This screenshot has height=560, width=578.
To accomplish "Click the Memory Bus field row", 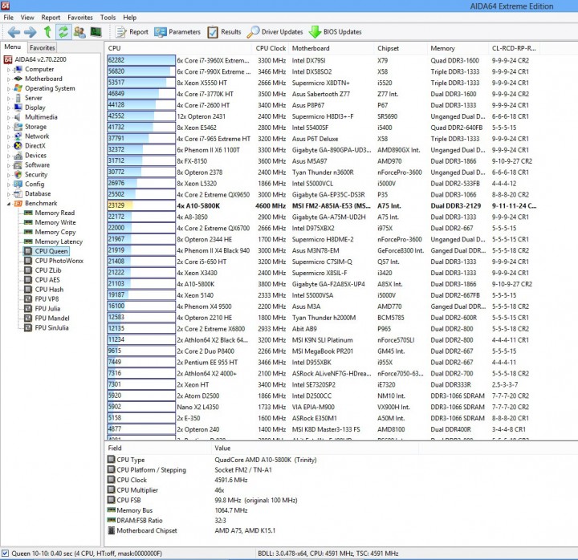I will (177, 510).
